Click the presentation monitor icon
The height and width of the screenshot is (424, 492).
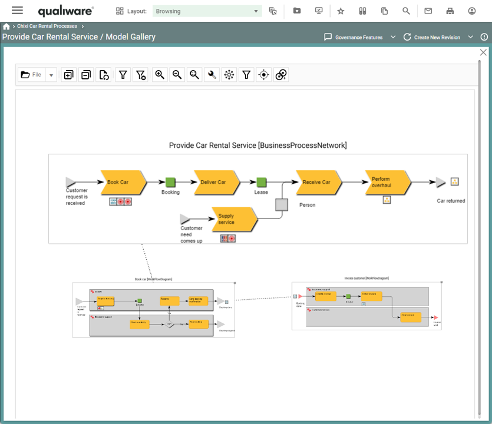[x=319, y=11]
